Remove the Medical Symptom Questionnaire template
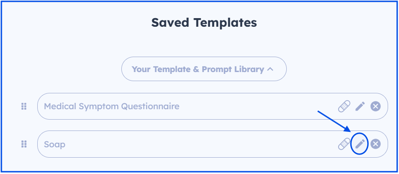Image resolution: width=399 pixels, height=174 pixels. click(375, 106)
